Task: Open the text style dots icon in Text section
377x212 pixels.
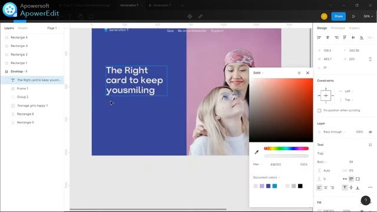Action: (370, 145)
